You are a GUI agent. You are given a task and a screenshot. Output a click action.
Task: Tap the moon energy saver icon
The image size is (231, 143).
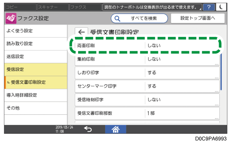tap(221, 7)
